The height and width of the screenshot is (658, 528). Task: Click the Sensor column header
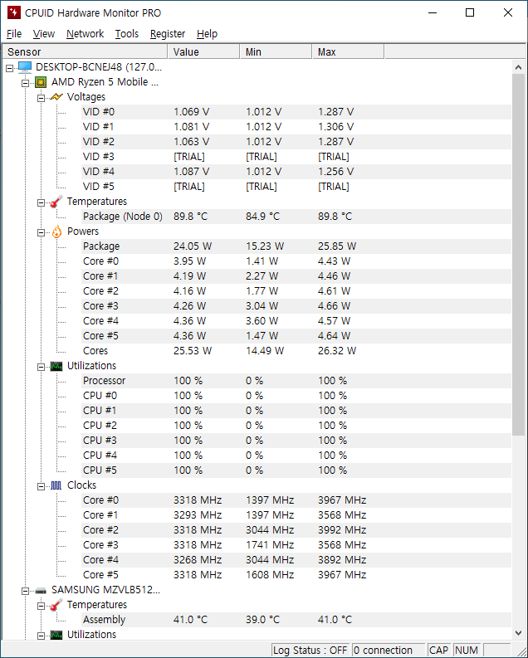(x=86, y=51)
